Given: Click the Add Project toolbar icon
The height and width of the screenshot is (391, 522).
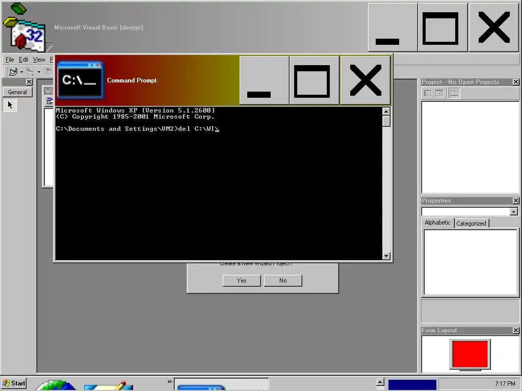Looking at the screenshot, I should pos(13,71).
